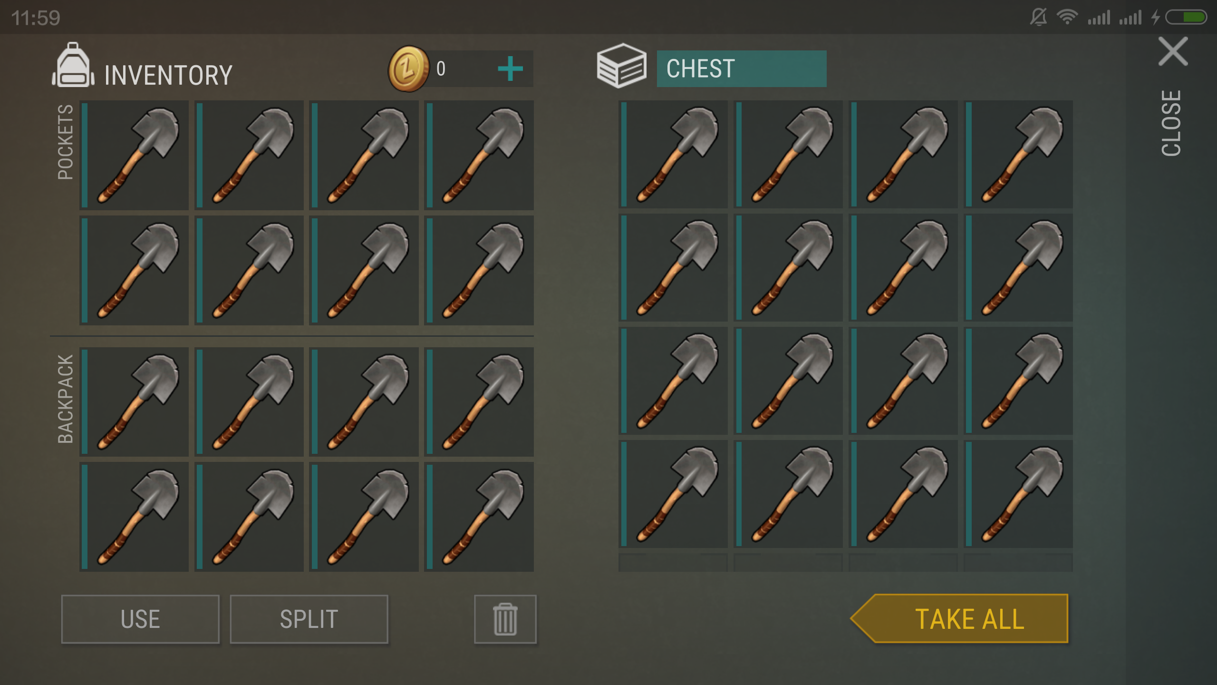This screenshot has height=685, width=1217.
Task: Click the SPLIT button
Action: pyautogui.click(x=309, y=619)
